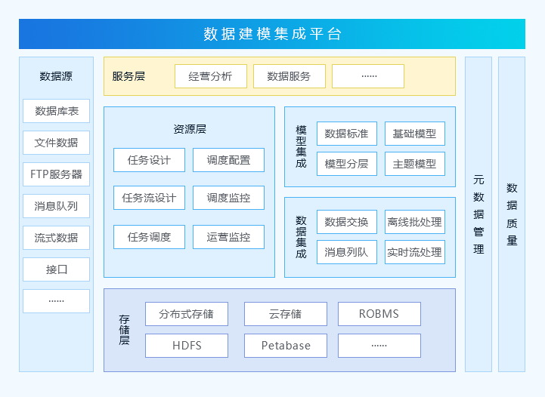Open the 消息队列 data source box

[x=56, y=206]
